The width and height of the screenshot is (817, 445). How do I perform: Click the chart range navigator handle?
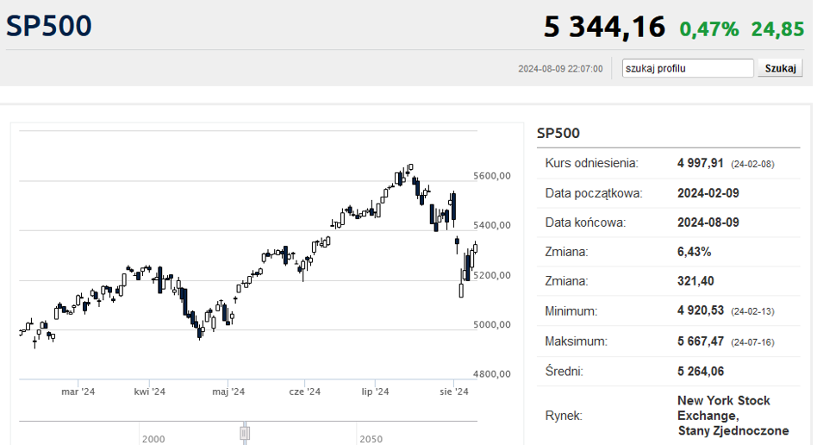pyautogui.click(x=245, y=433)
